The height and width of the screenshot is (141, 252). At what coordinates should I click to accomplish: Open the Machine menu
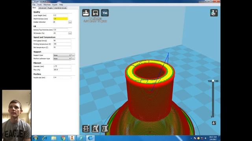(x=47, y=5)
